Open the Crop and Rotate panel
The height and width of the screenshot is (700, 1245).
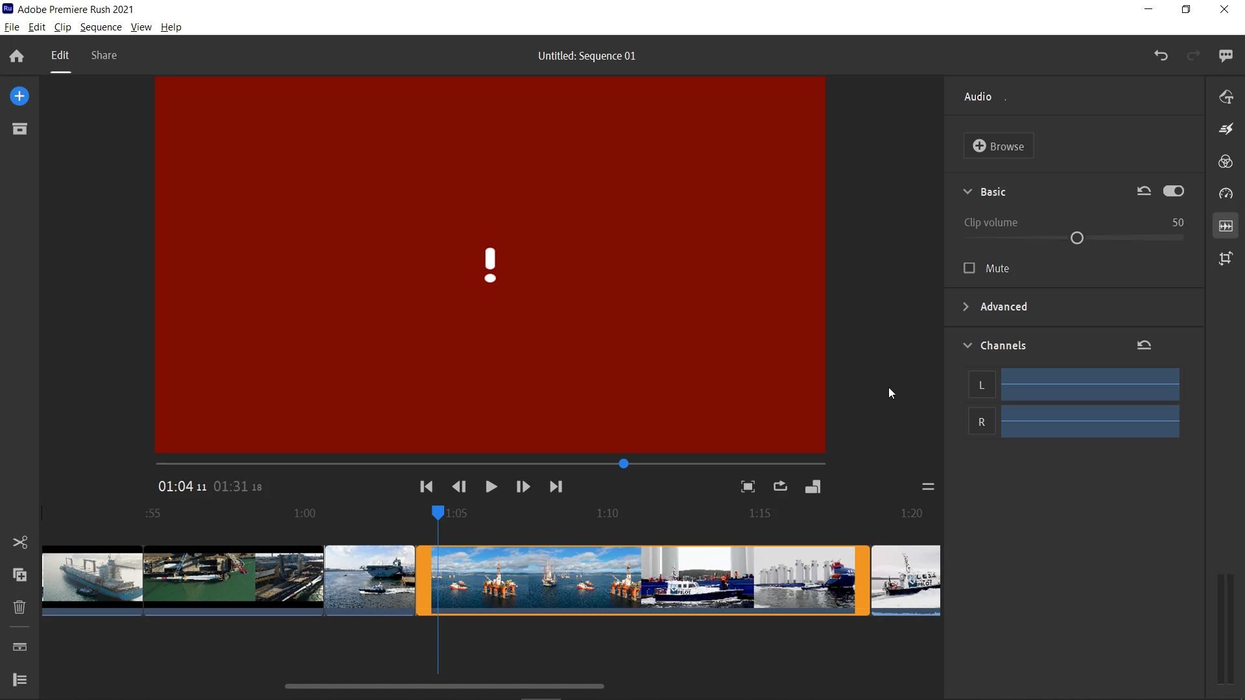(x=1226, y=259)
